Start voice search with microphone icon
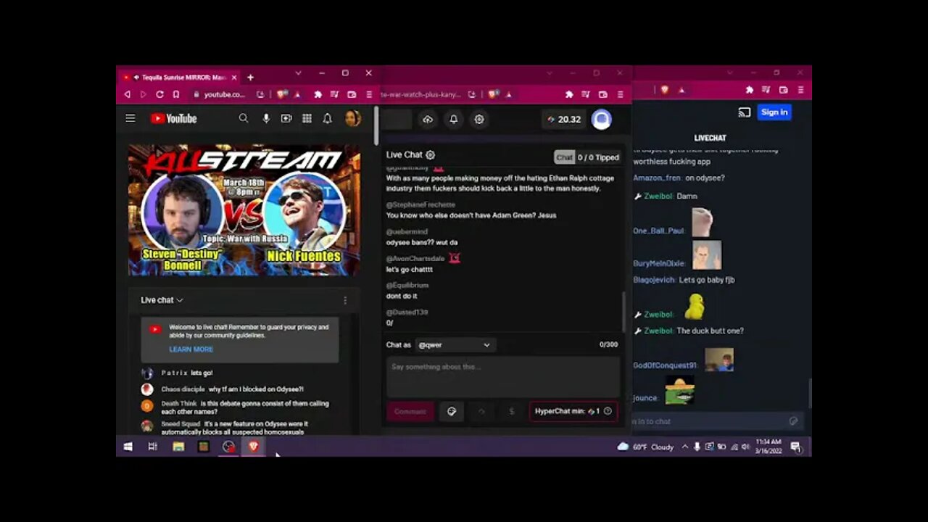The width and height of the screenshot is (928, 522). tap(266, 119)
